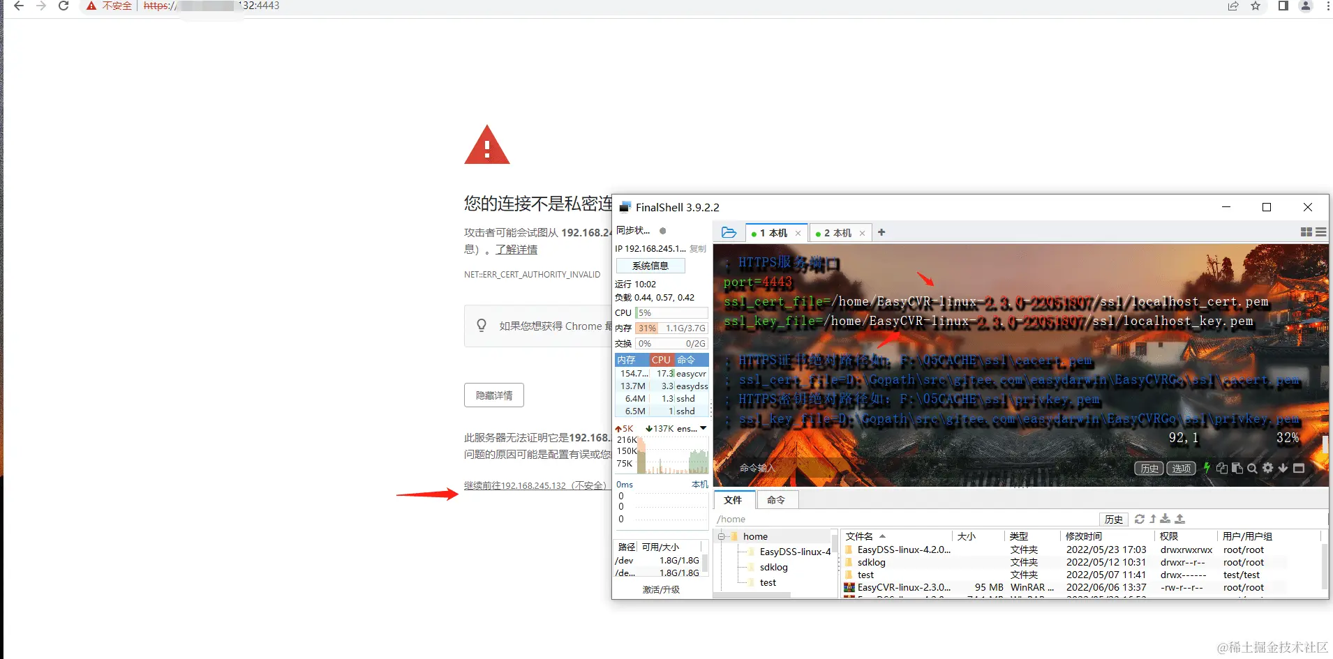Click terminal download arrow icon

1283,468
